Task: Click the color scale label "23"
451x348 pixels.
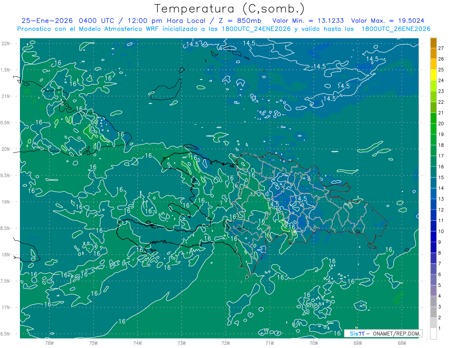Action: click(x=441, y=91)
